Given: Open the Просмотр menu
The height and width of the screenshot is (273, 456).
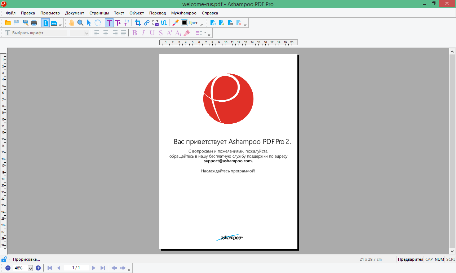Looking at the screenshot, I should coord(50,13).
